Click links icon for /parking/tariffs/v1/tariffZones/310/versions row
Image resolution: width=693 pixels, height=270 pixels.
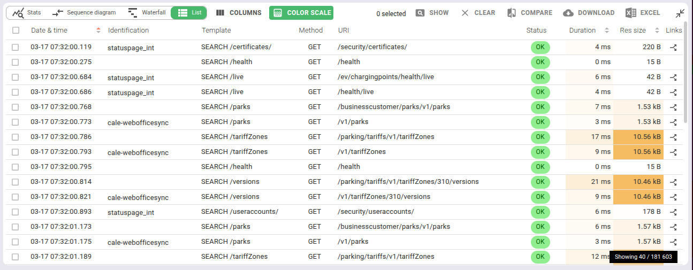coord(674,182)
